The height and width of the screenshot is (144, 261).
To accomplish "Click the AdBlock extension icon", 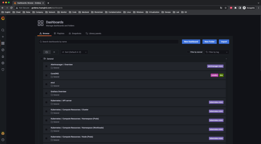I will click(x=231, y=8).
